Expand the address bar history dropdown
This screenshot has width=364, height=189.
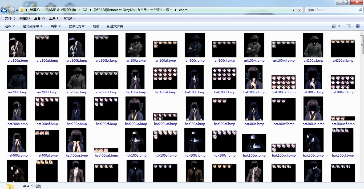click(x=294, y=10)
